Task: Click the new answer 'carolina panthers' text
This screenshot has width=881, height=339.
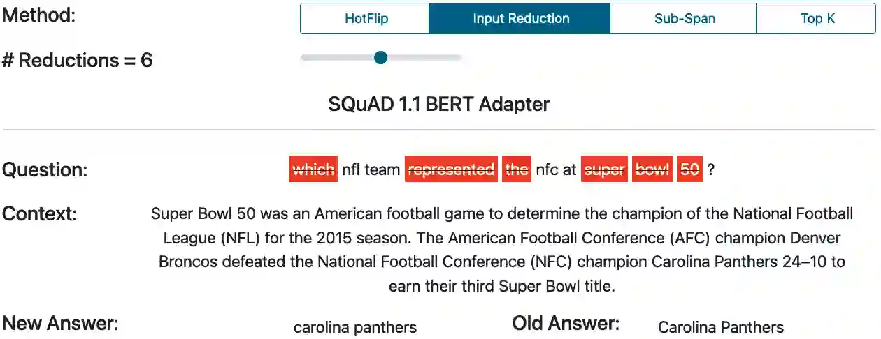Action: pyautogui.click(x=354, y=327)
